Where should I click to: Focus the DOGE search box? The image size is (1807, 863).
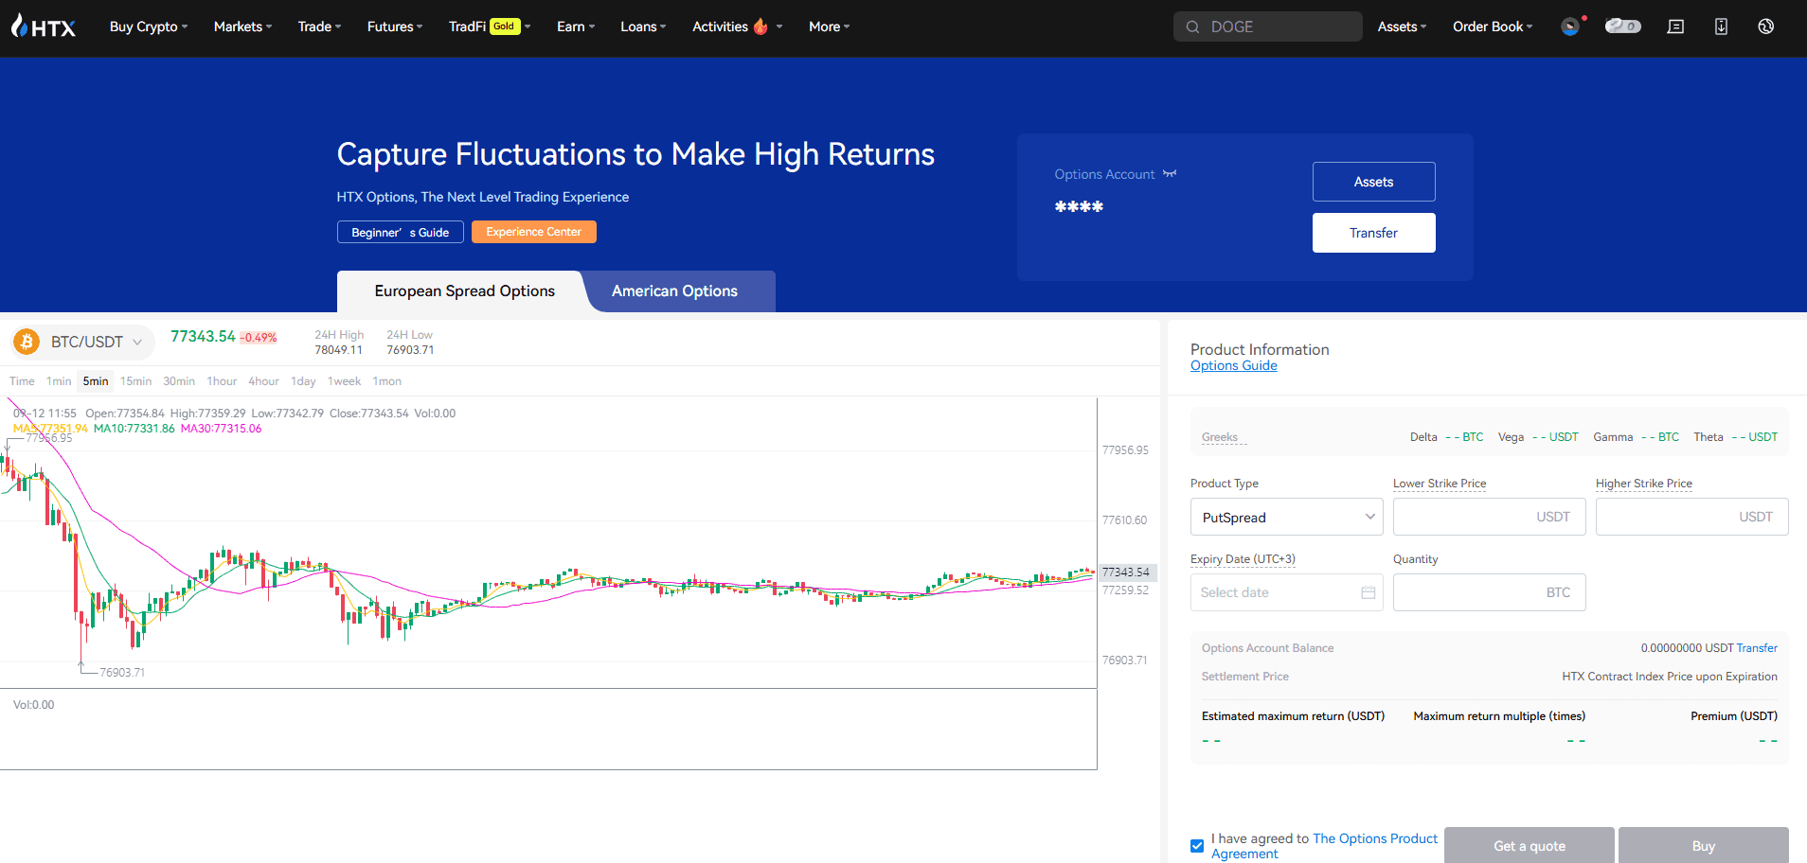click(x=1268, y=26)
